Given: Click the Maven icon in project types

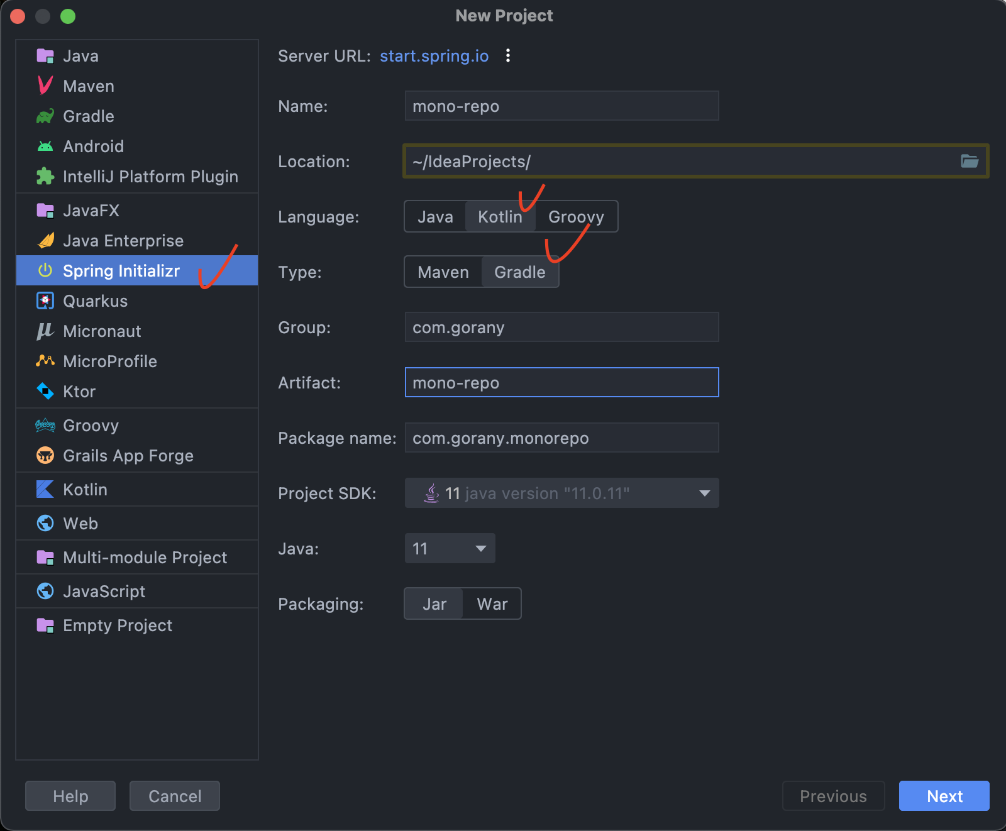Looking at the screenshot, I should tap(45, 86).
